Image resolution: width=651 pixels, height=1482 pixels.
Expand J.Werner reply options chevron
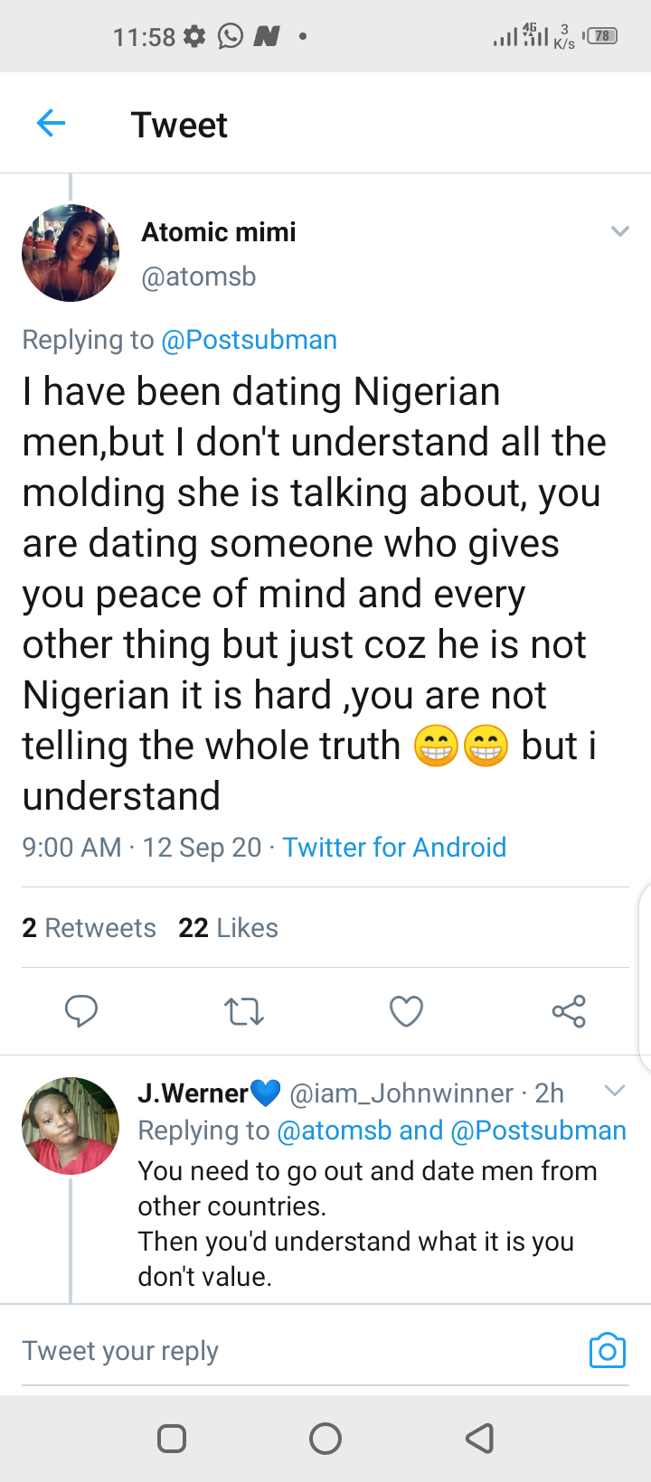tap(615, 1091)
